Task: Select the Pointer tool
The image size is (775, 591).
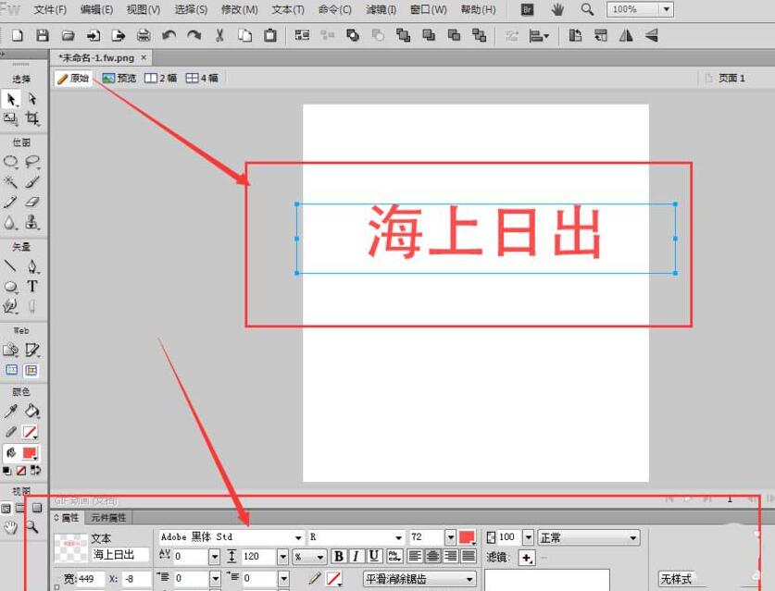Action: pyautogui.click(x=11, y=98)
